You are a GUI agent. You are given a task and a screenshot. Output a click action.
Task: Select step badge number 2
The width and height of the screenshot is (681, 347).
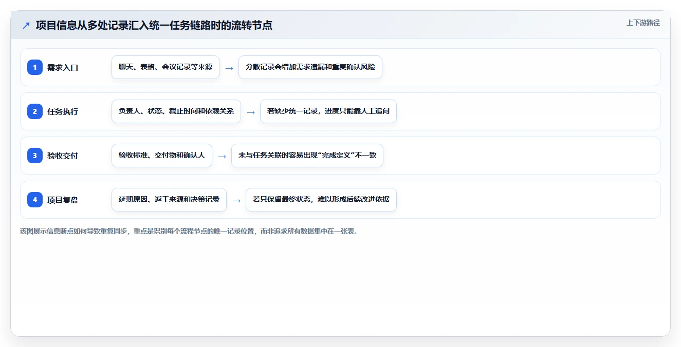coord(35,111)
